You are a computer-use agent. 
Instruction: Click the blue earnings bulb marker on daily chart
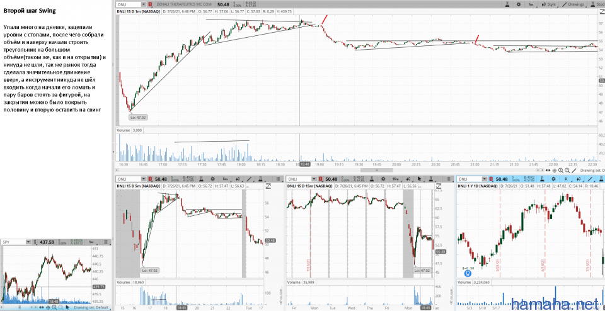point(468,273)
